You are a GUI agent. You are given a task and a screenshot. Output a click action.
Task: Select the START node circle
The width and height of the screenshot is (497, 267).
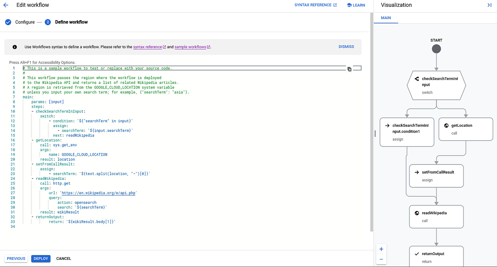click(x=436, y=49)
